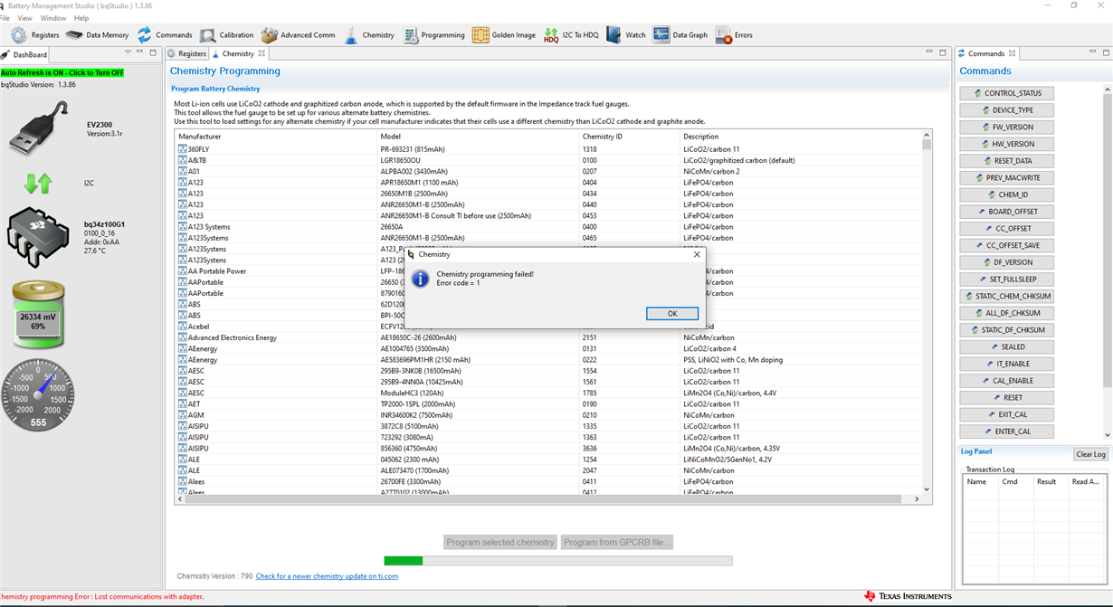Send the CC_OFFSET_SAVE command
This screenshot has width=1113, height=607.
tap(1006, 245)
